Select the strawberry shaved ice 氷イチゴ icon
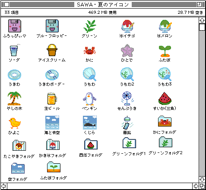This screenshot has width=206, height=190. [127, 26]
